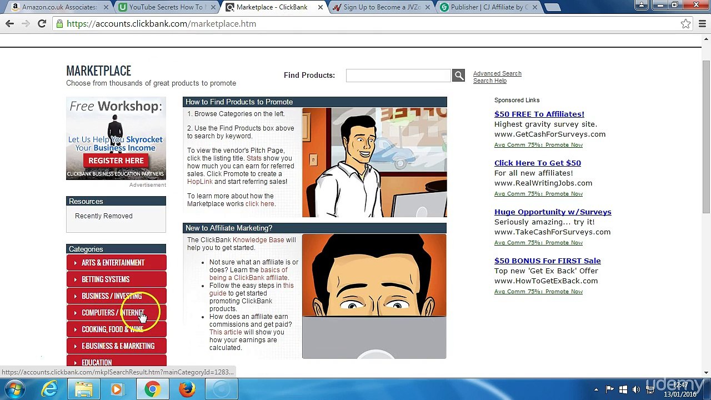
Task: Click the peeking-face affiliate illustration
Action: pos(374,297)
